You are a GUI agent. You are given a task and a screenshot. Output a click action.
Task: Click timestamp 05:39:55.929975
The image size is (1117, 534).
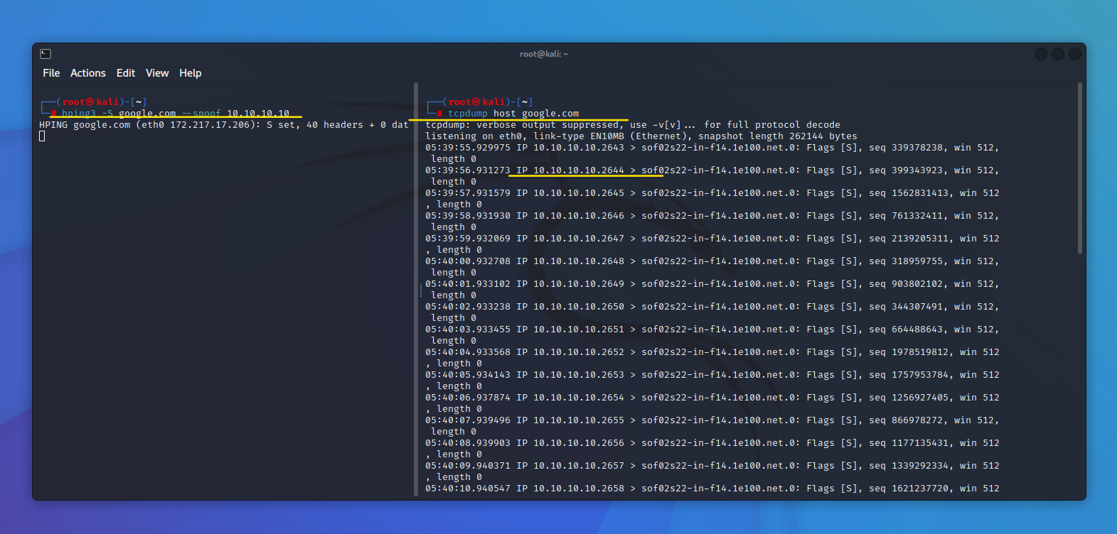[468, 148]
